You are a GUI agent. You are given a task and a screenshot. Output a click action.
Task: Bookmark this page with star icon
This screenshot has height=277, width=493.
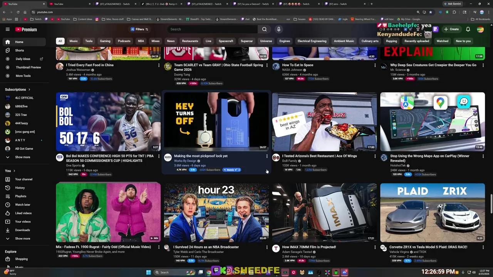[x=430, y=12]
